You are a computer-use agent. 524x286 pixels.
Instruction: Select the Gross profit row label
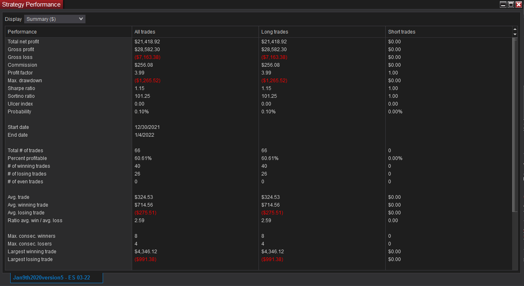tap(21, 50)
